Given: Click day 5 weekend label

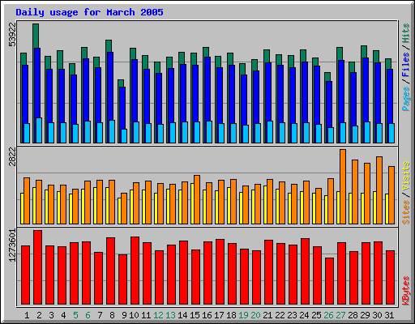Looking at the screenshot, I should [75, 315].
